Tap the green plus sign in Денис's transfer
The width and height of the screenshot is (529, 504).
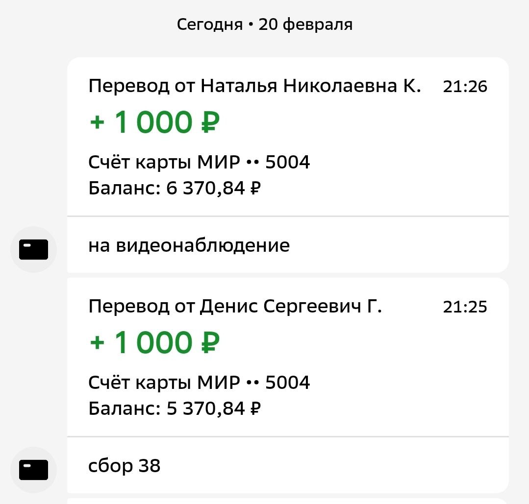pos(97,343)
